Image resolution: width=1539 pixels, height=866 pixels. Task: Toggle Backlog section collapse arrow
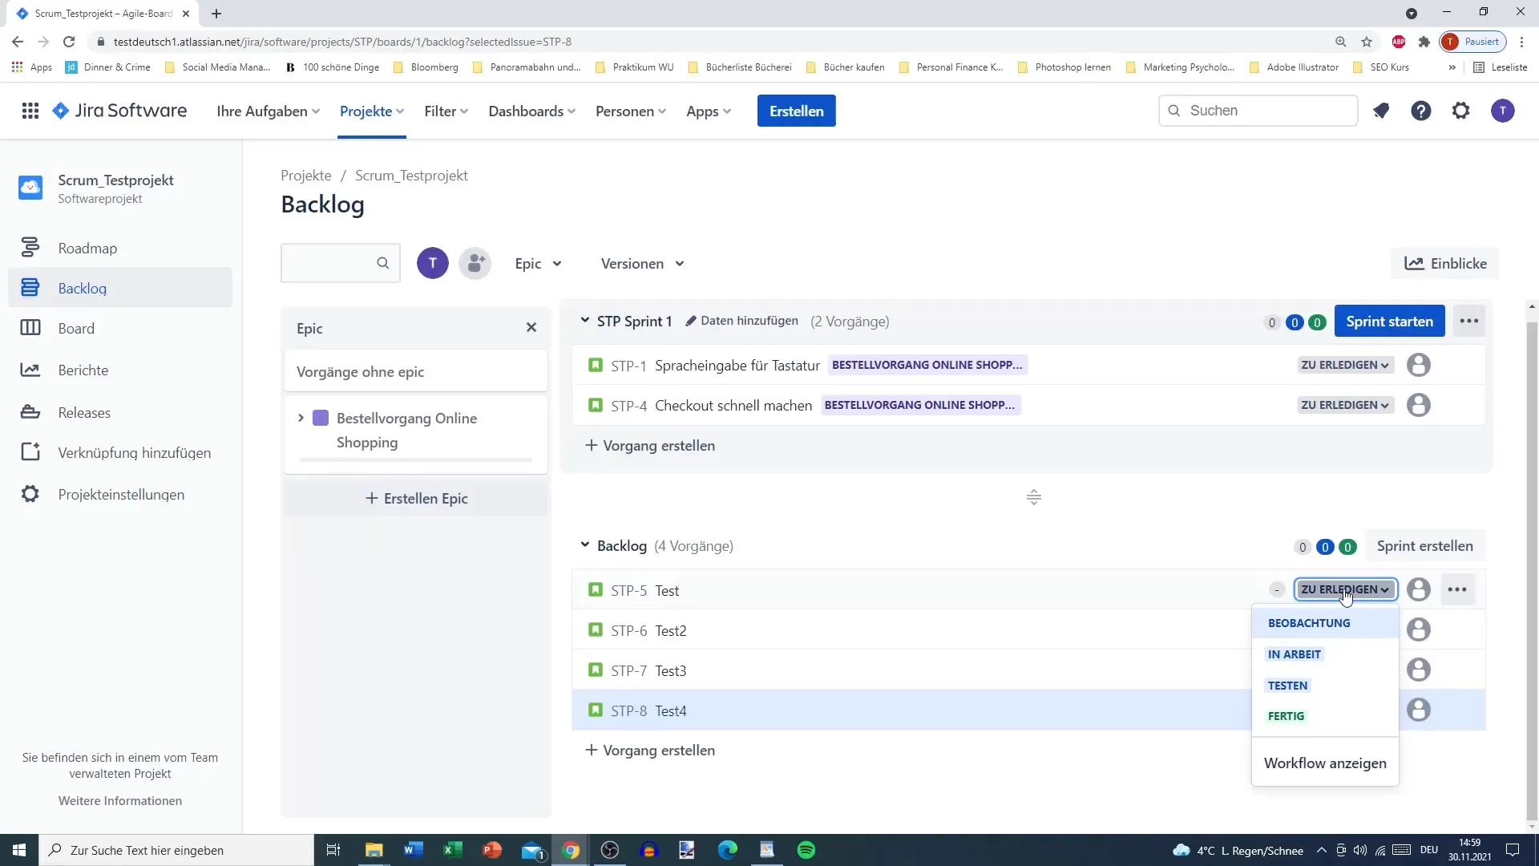(x=584, y=544)
